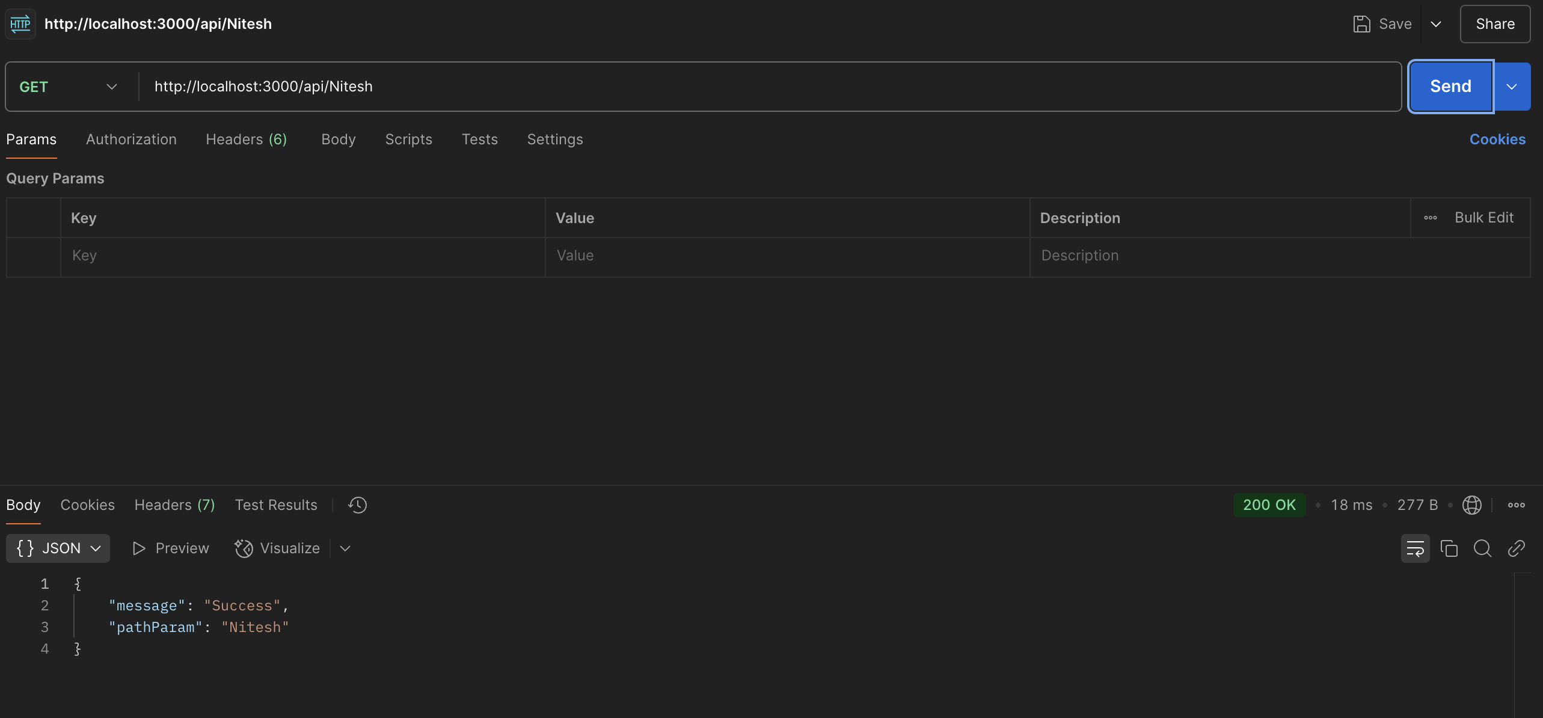Open the Cookies link

1497,140
